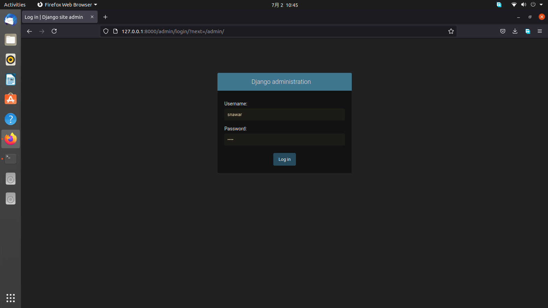This screenshot has width=548, height=308.
Task: Open the tracking protection shield icon
Action: pyautogui.click(x=106, y=31)
